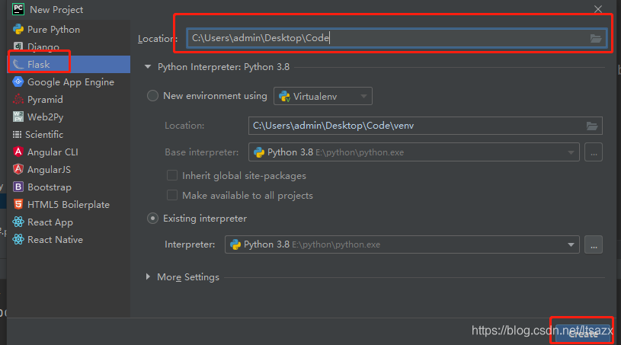
Task: Open base interpreter ellipsis browse button
Action: coord(594,152)
